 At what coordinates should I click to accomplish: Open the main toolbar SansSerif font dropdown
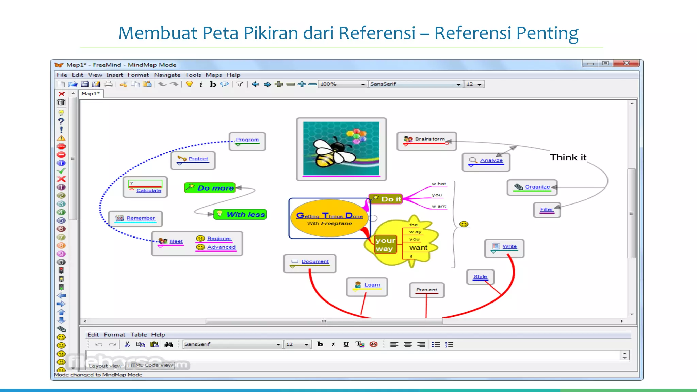pyautogui.click(x=458, y=84)
